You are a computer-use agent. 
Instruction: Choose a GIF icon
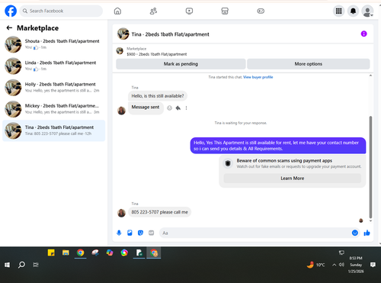point(151,233)
